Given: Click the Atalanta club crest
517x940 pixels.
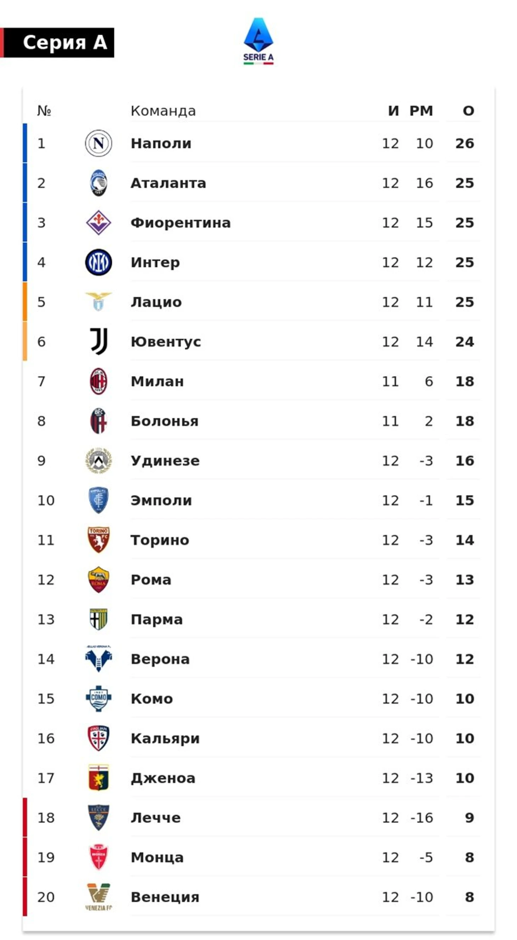Looking at the screenshot, I should click(98, 183).
